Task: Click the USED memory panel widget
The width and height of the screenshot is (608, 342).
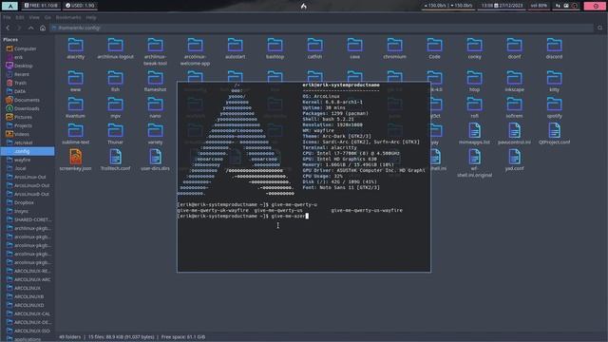Action: point(80,6)
